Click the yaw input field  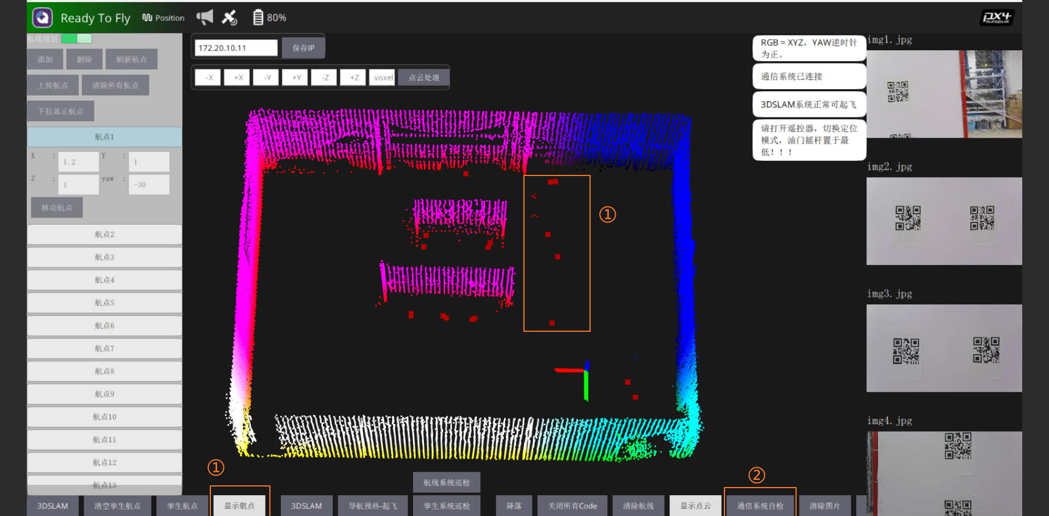pos(149,185)
